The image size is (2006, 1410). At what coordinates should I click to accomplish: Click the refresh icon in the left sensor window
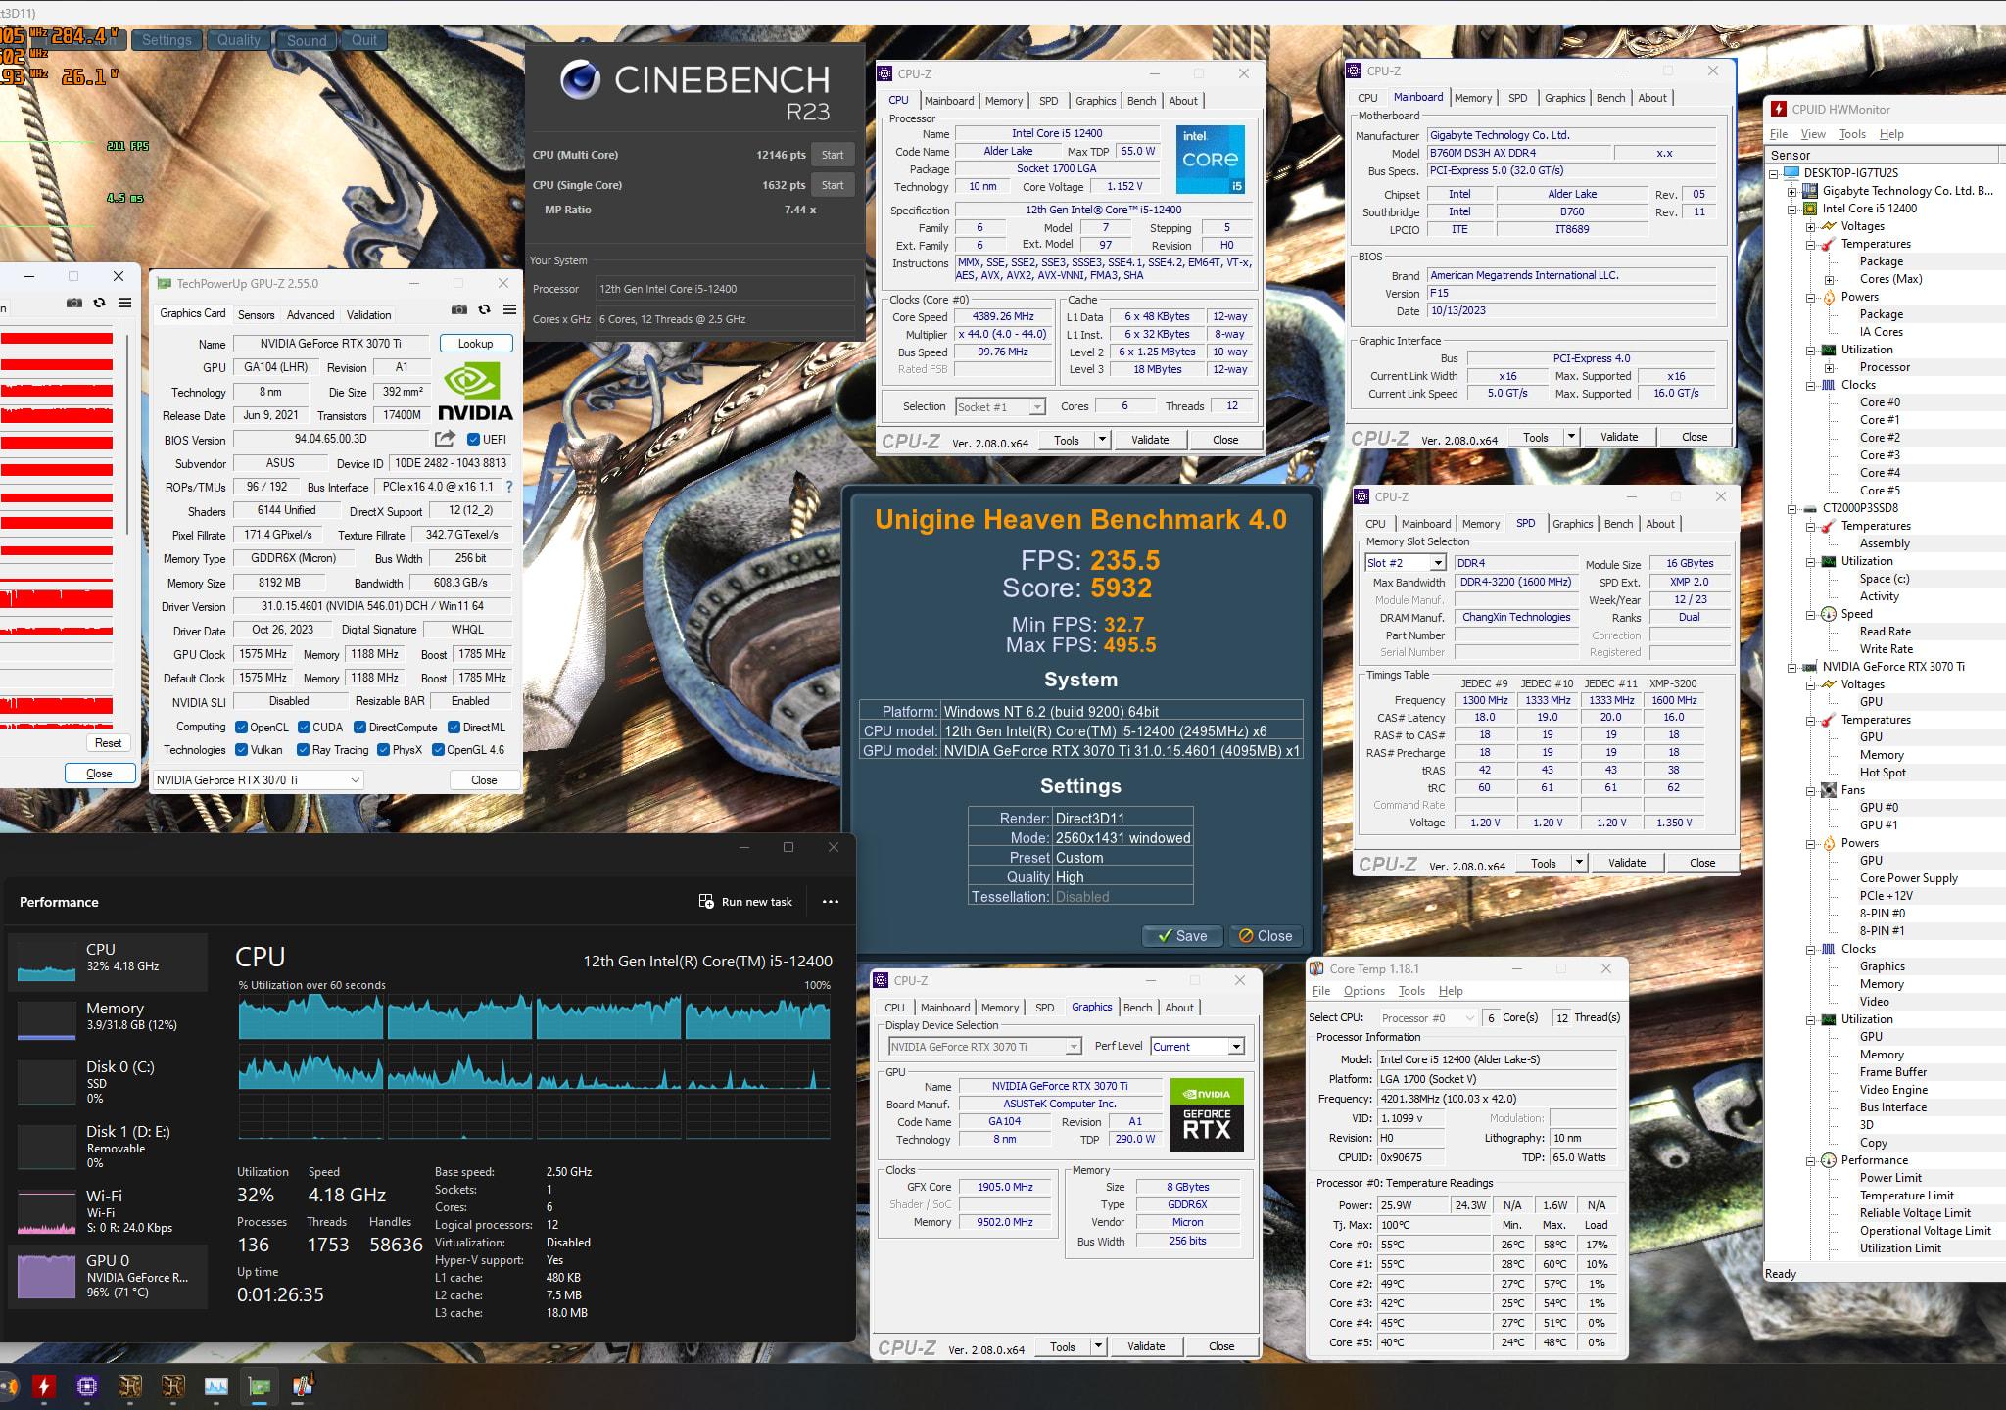[99, 303]
